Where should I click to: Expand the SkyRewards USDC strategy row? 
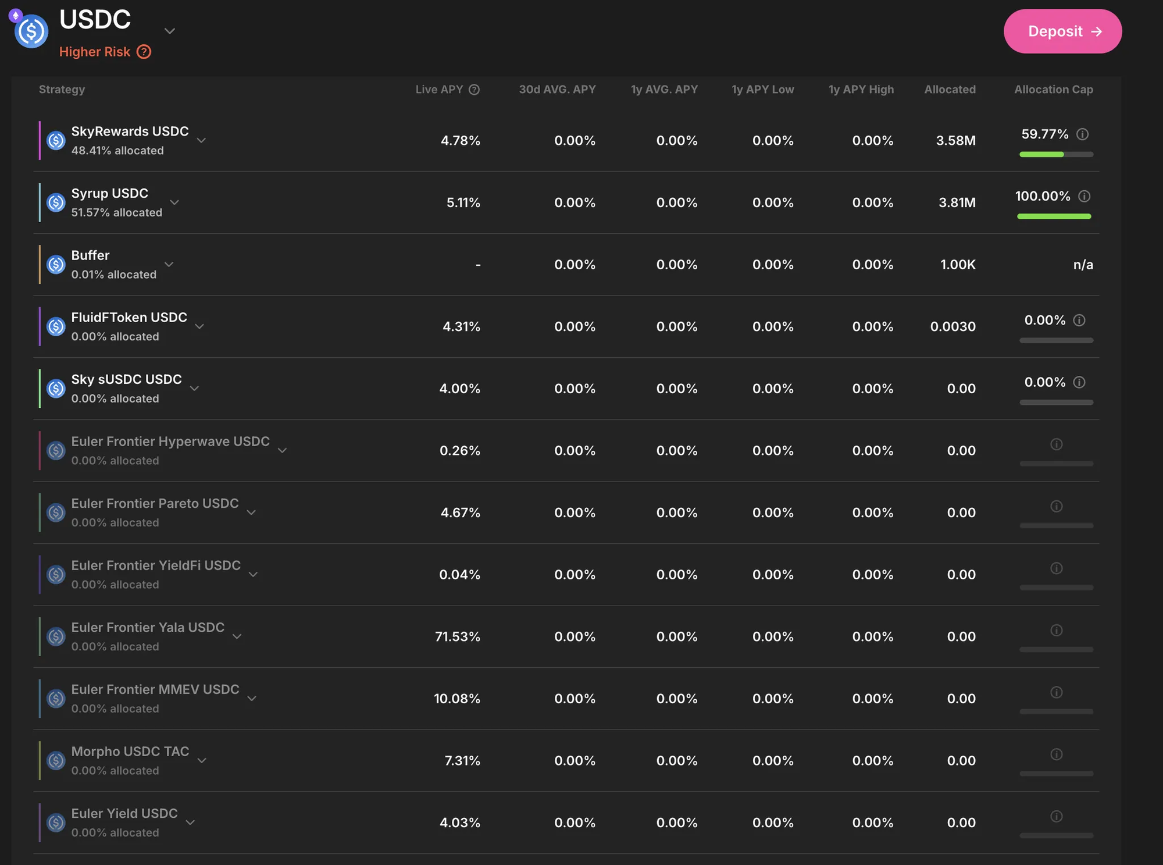click(x=201, y=140)
